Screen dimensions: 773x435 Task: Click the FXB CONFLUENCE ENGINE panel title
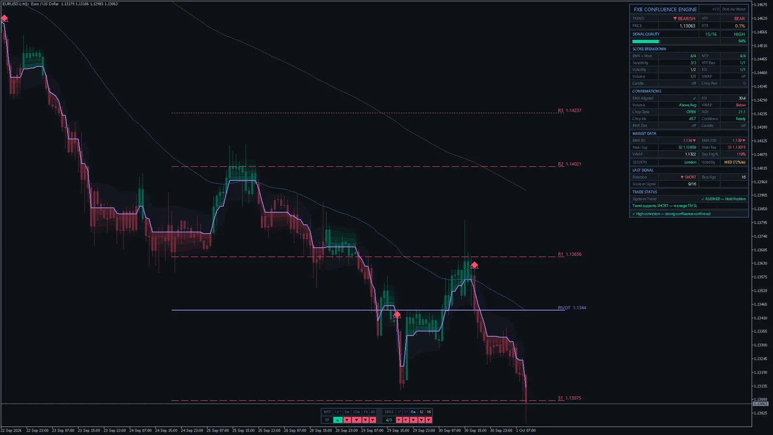tap(665, 9)
